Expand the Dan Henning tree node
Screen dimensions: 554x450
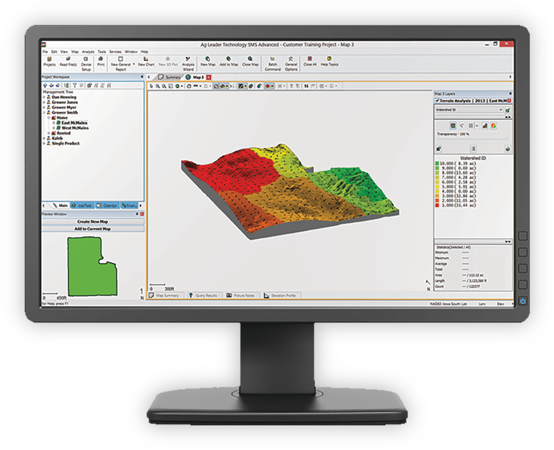[x=44, y=97]
